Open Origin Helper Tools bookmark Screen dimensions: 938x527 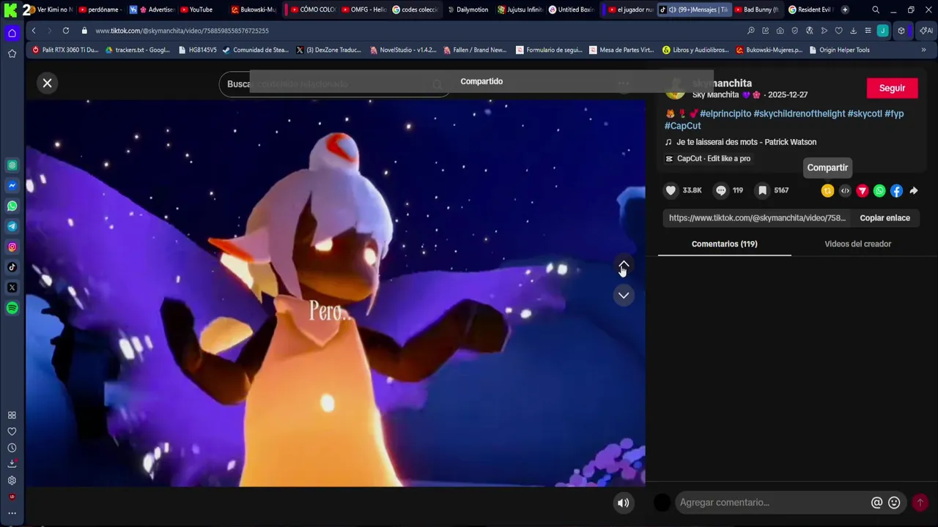coord(839,50)
